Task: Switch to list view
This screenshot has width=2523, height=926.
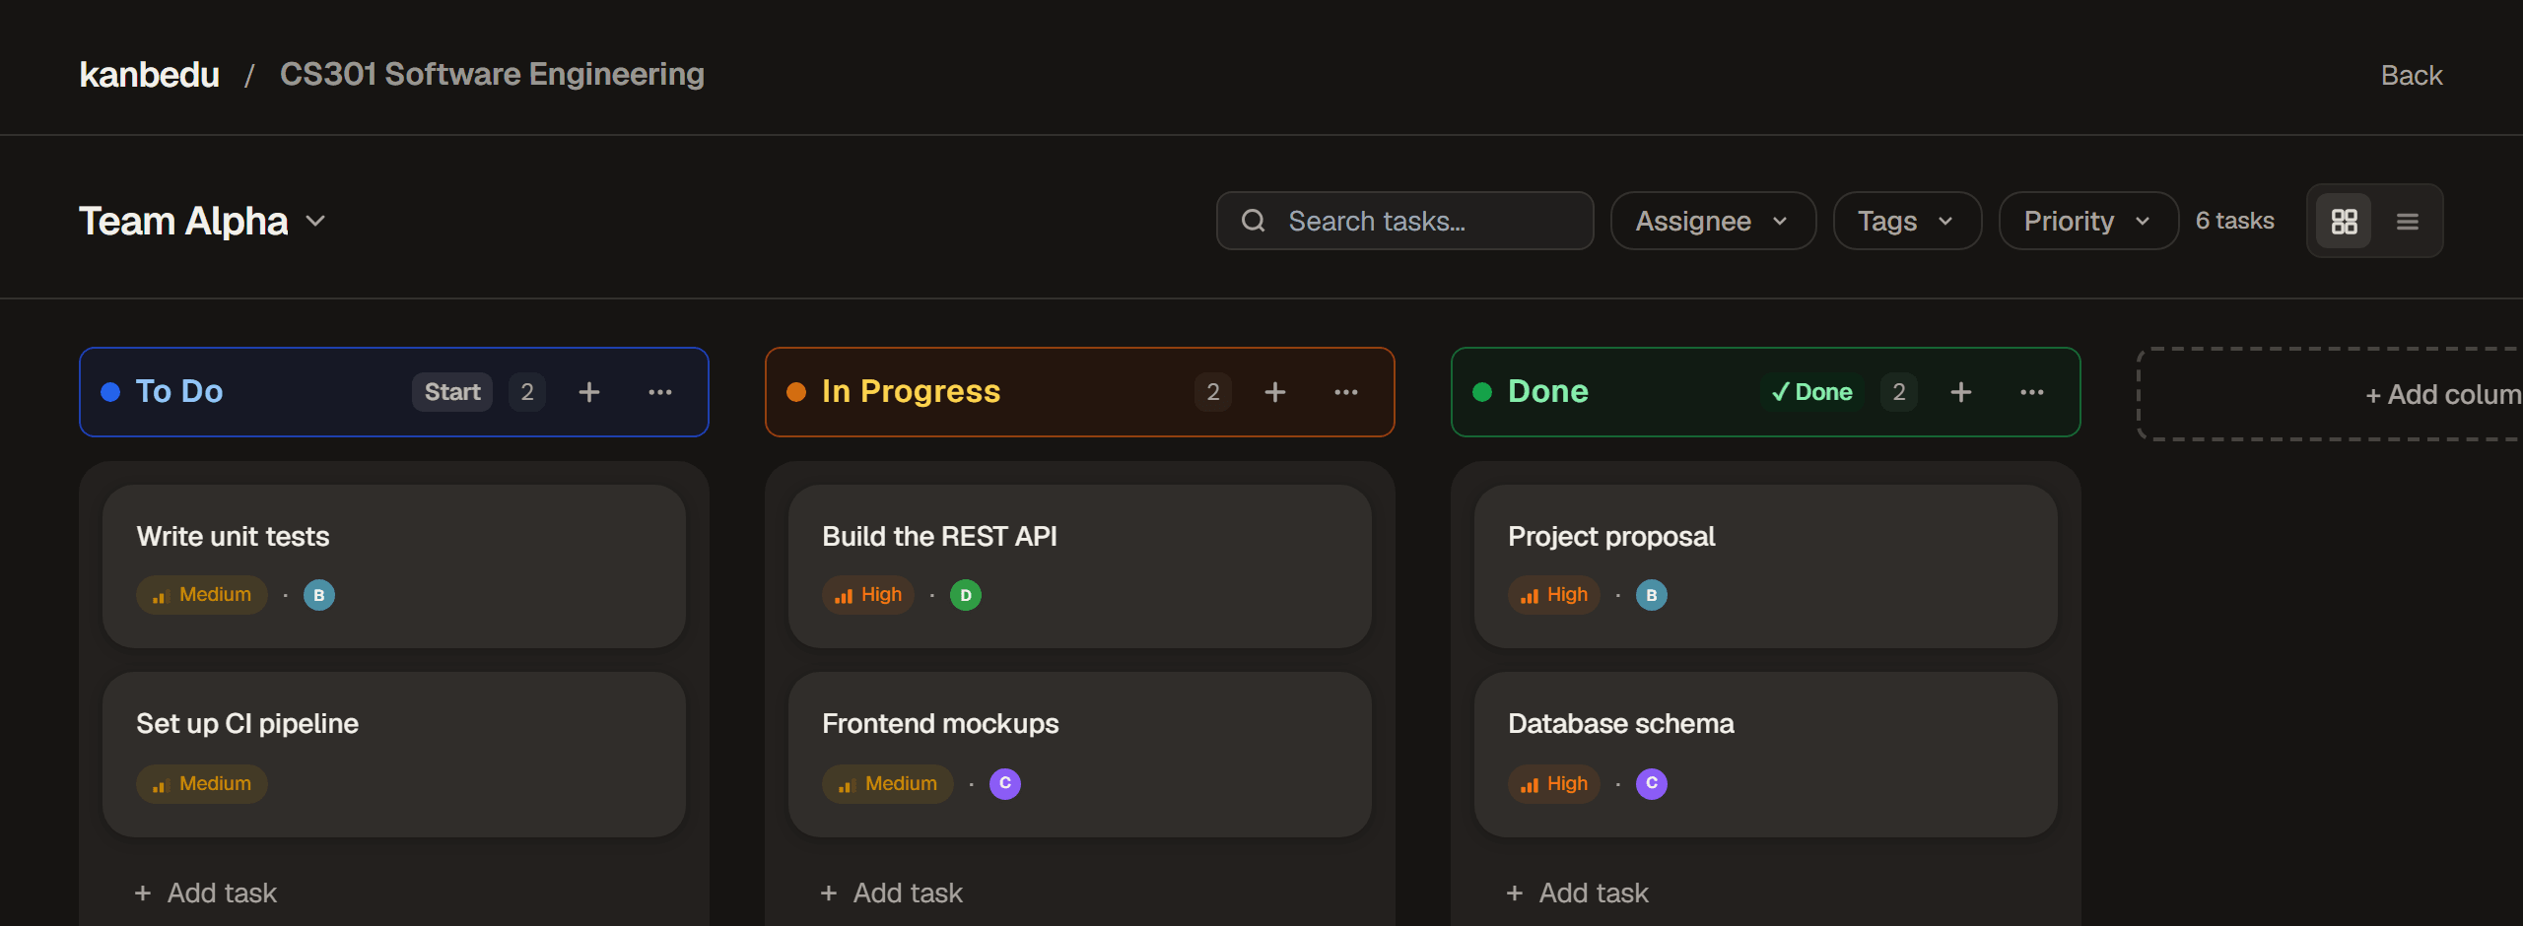Action: coord(2407,222)
